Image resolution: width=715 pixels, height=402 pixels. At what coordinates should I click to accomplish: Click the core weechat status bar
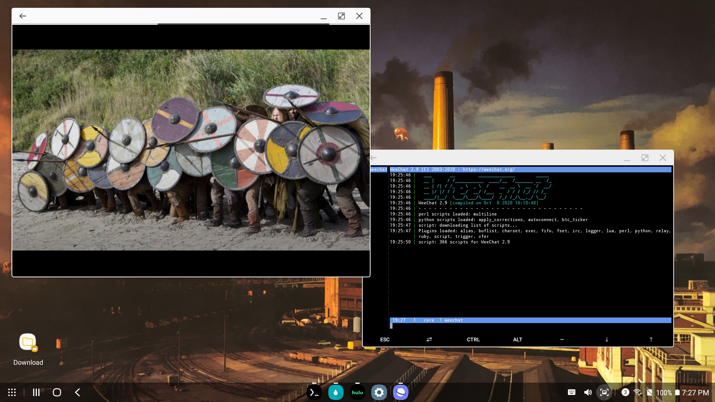pyautogui.click(x=530, y=320)
